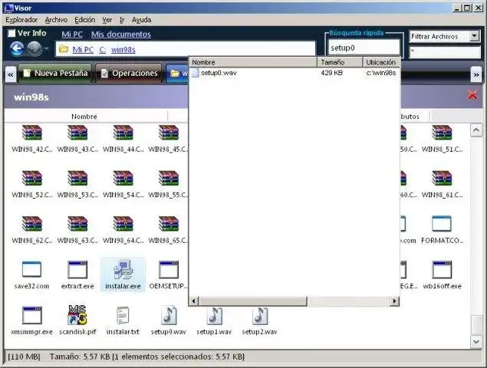This screenshot has height=368, width=487.
Task: Click the results horizontal scrollbar thumb
Action: tap(252, 301)
